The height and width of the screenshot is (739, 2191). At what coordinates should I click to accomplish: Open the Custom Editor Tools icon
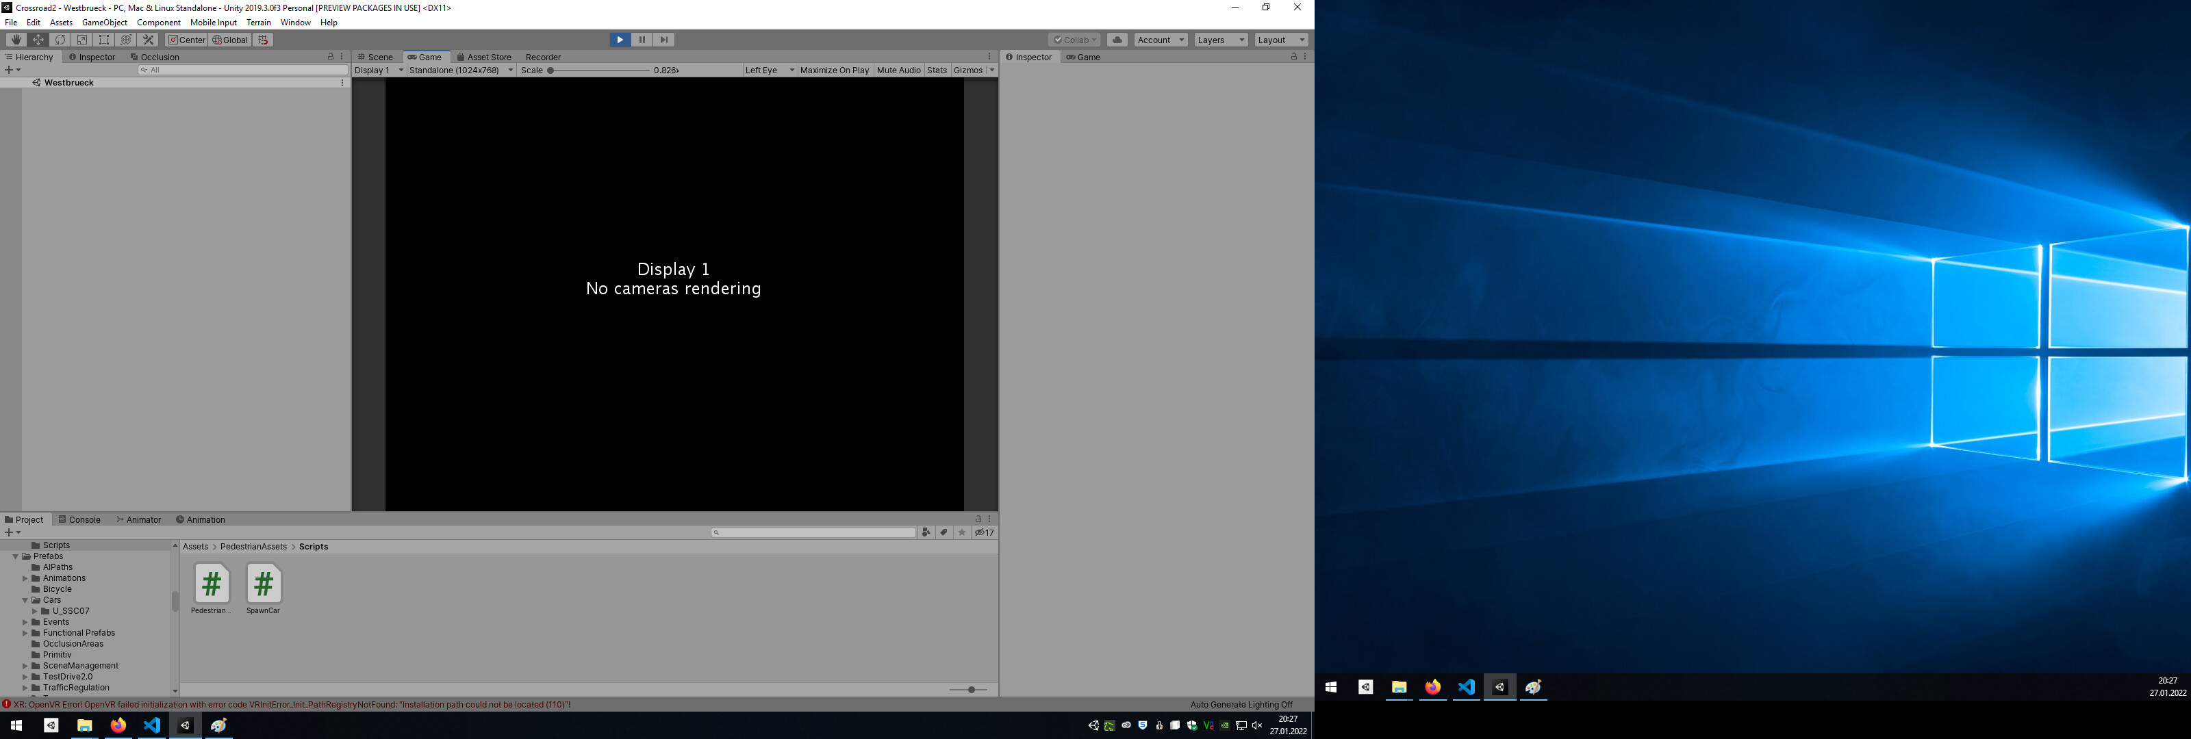tap(148, 39)
